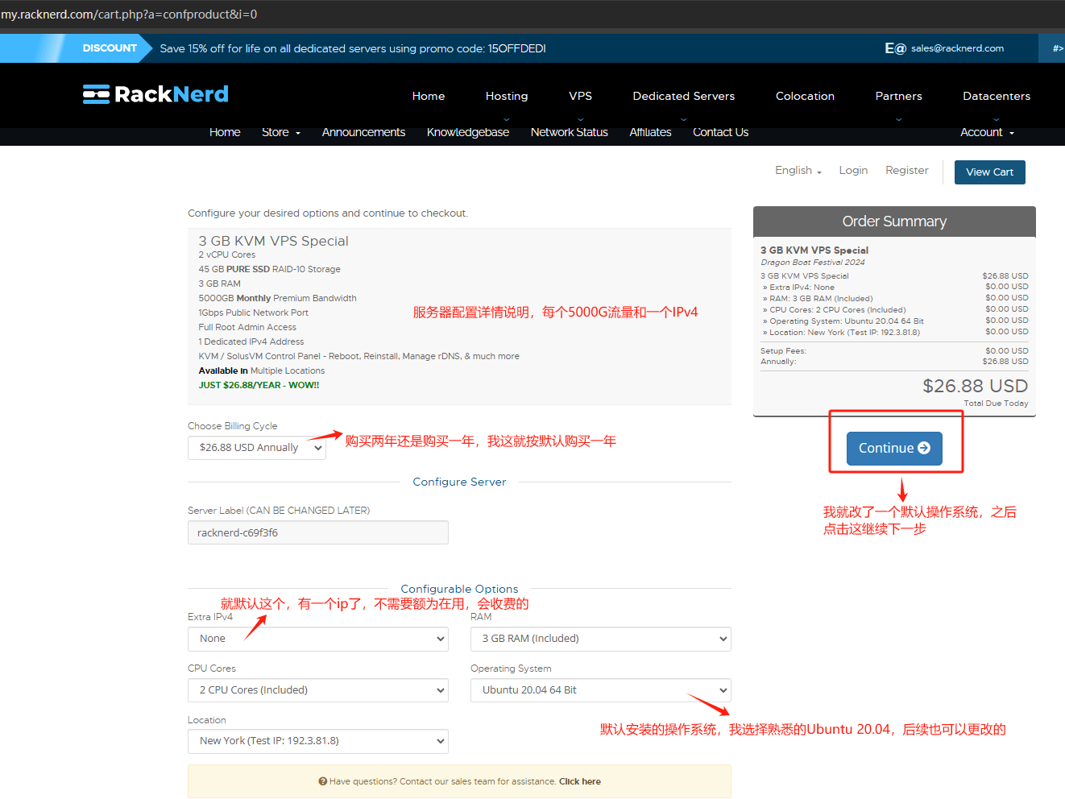This screenshot has width=1065, height=799.
Task: Click the Order Summary header
Action: coord(894,221)
